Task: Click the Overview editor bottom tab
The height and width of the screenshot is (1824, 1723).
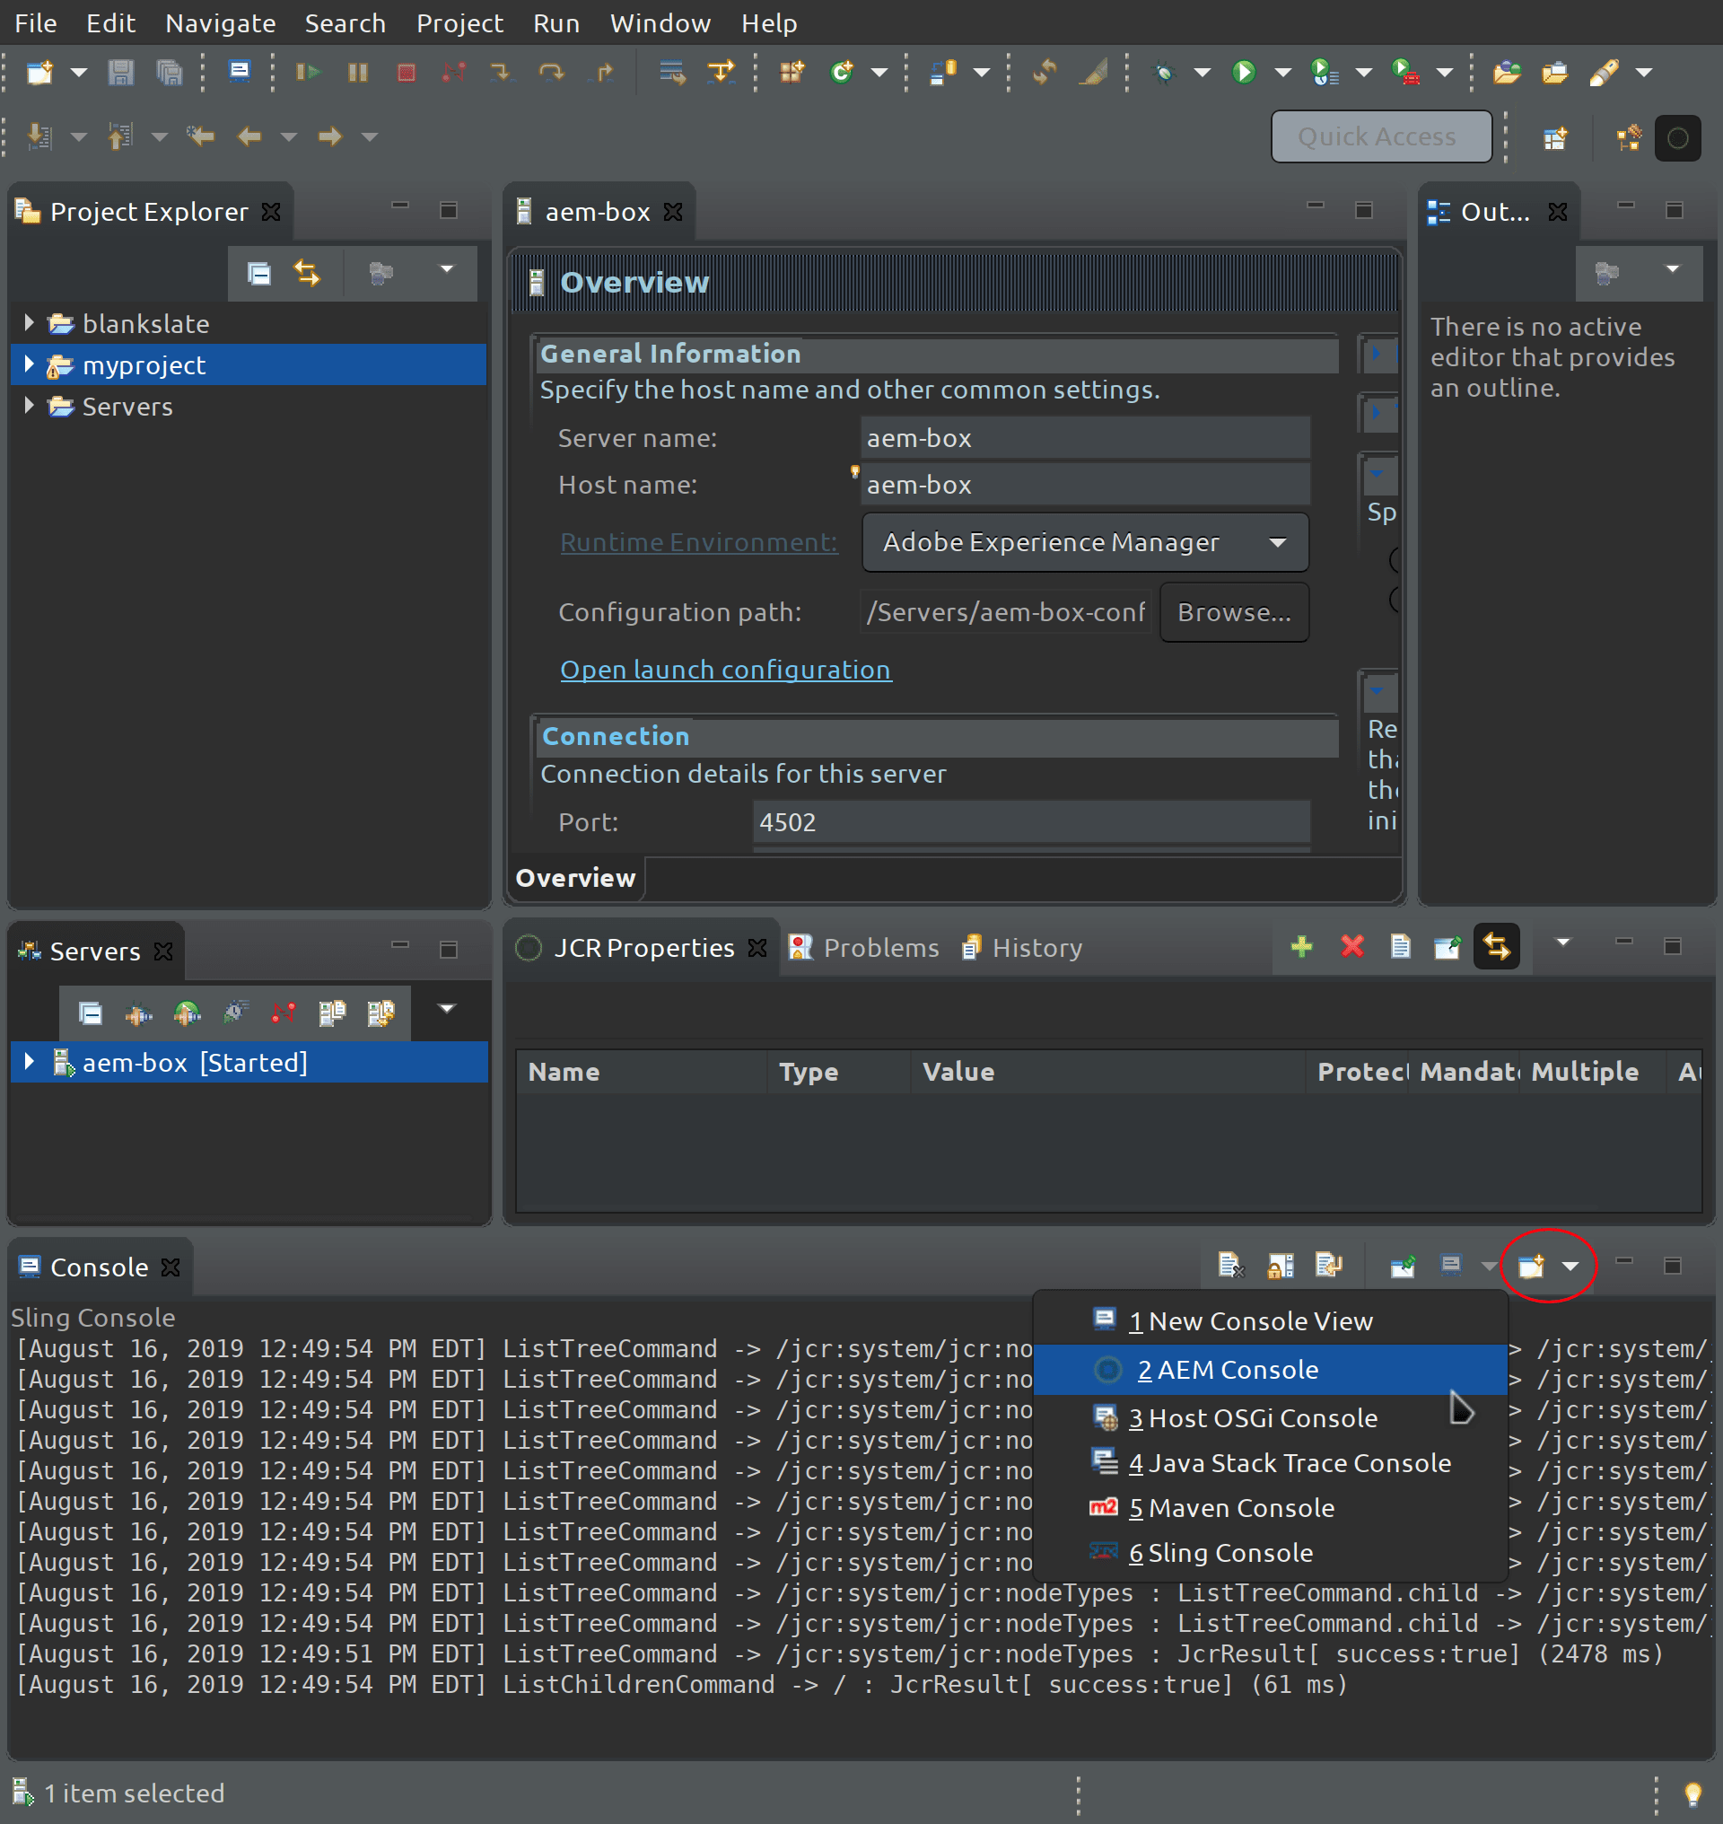Action: [x=575, y=878]
